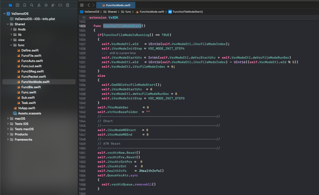Open the Project navigator folder icon
The image size is (319, 195).
coord(10,5)
